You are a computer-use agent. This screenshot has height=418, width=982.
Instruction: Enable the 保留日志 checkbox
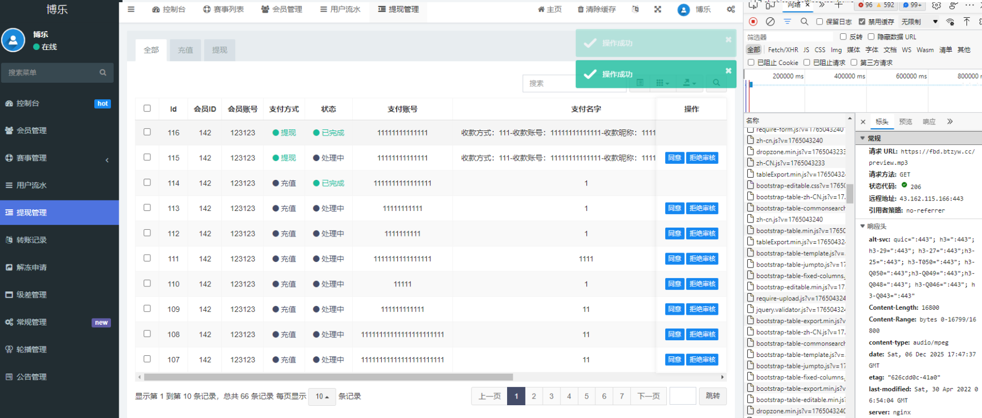(819, 22)
